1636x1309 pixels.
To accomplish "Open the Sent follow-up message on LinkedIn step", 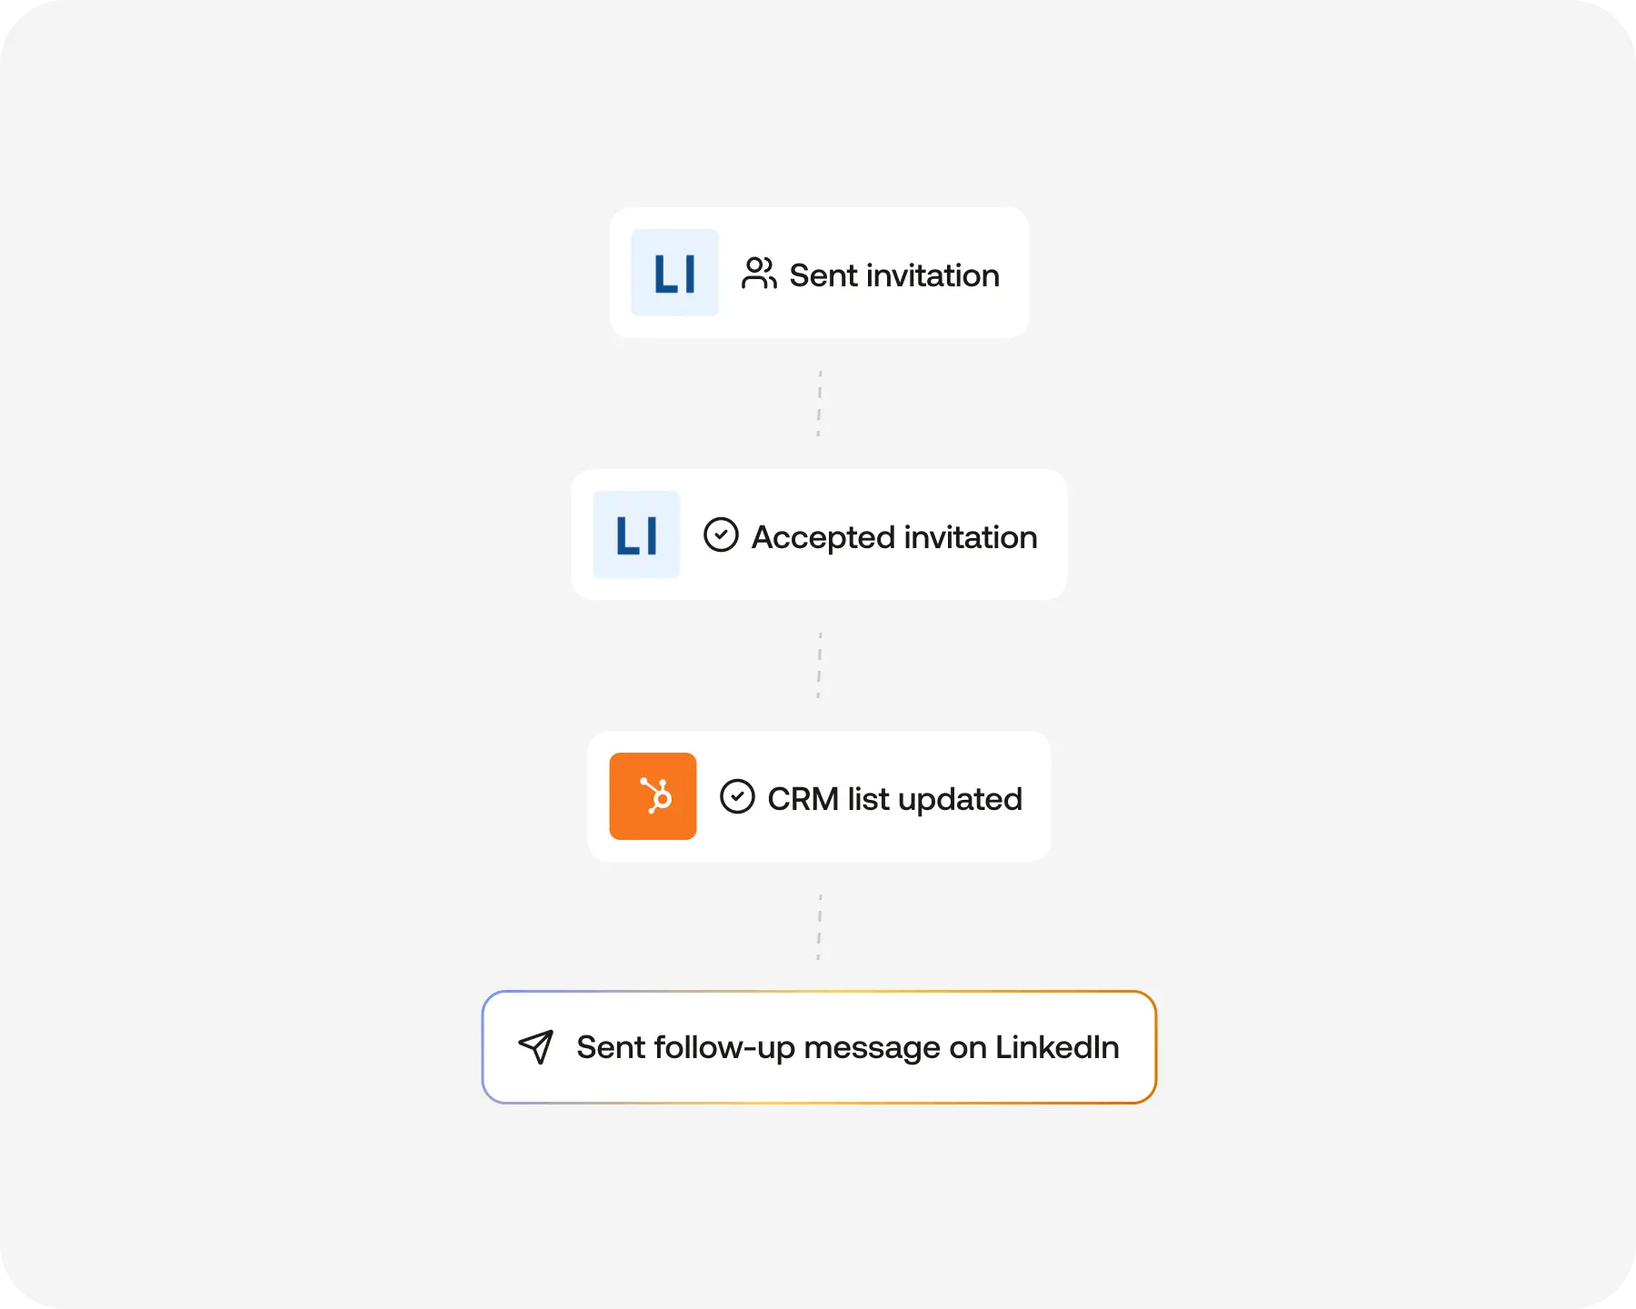I will 819,1047.
